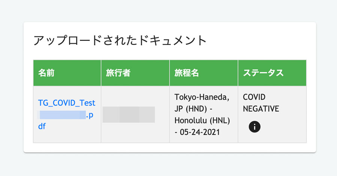Click the word NEGATIVE in status cell

pos(261,109)
